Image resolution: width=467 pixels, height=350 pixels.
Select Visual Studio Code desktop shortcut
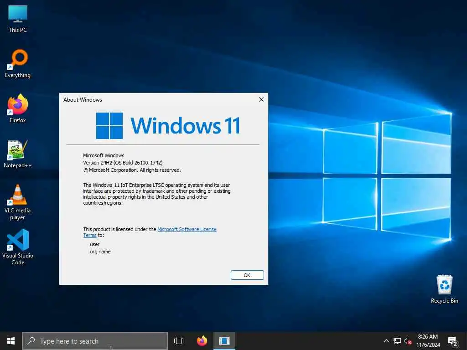pyautogui.click(x=18, y=247)
